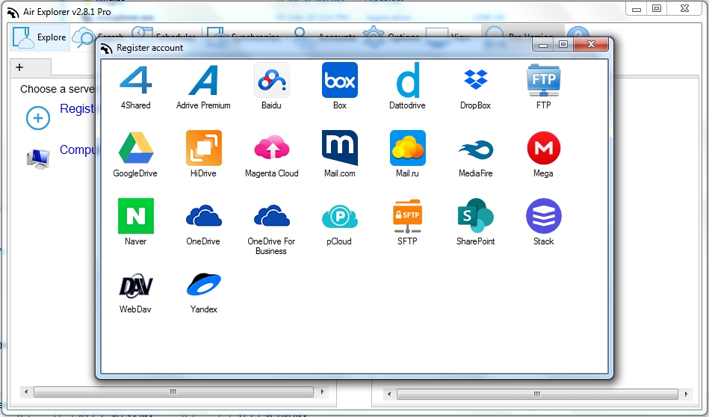Screen dimensions: 709x417
Task: Select the GoogleDrive icon
Action: [x=136, y=148]
